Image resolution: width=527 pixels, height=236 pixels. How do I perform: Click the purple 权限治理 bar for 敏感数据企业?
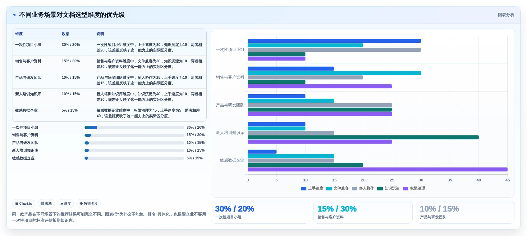pos(378,170)
